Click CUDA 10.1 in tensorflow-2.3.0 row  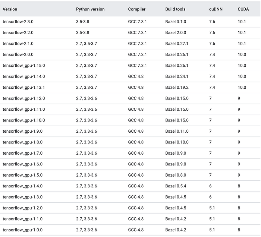click(x=242, y=22)
